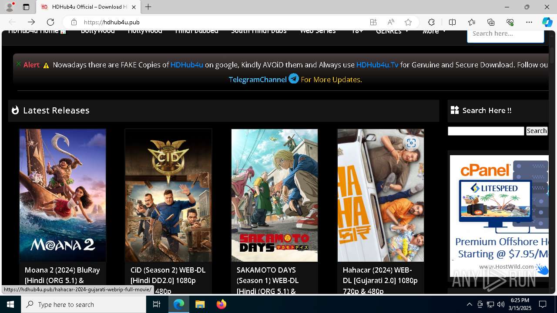Click the sidebar search text box
Viewport: 557px width, 313px height.
(486, 131)
